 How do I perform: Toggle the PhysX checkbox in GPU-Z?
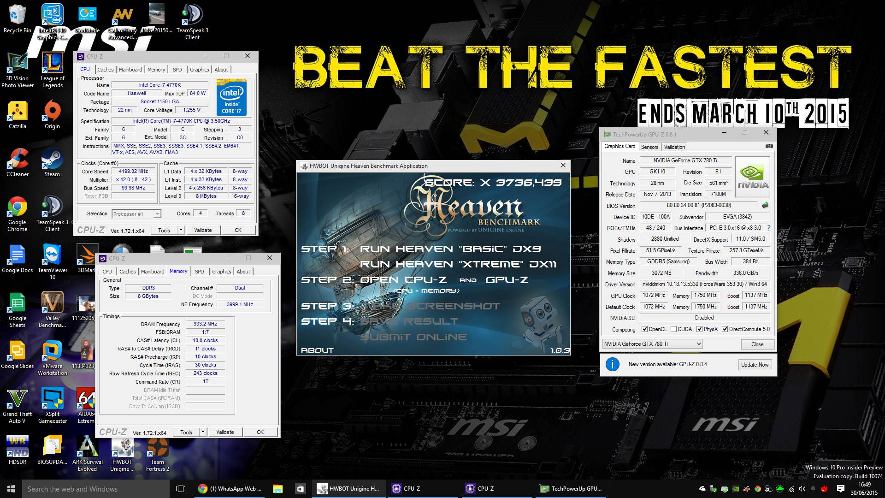(700, 329)
